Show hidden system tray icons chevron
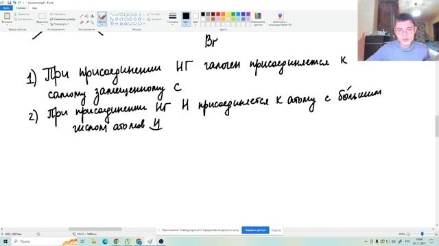 click(366, 241)
